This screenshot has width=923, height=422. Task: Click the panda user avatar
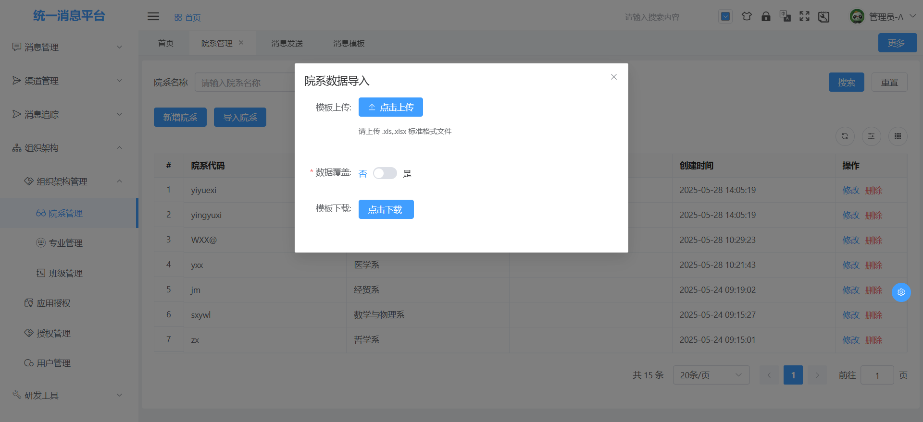tap(857, 16)
